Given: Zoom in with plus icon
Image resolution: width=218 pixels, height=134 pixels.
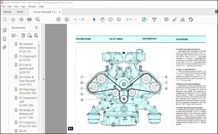Looking at the screenshot, I should (x=118, y=20).
